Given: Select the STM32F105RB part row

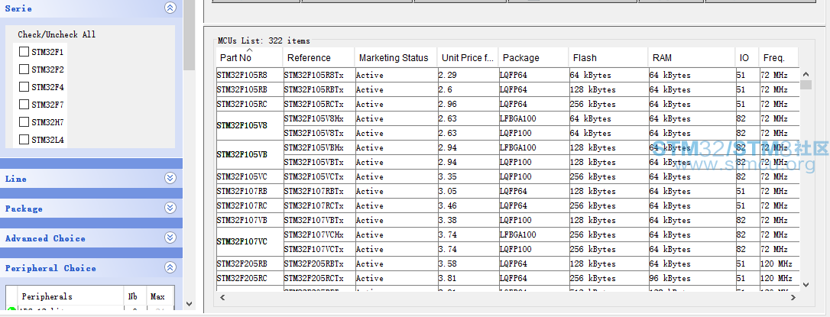Looking at the screenshot, I should click(507, 89).
